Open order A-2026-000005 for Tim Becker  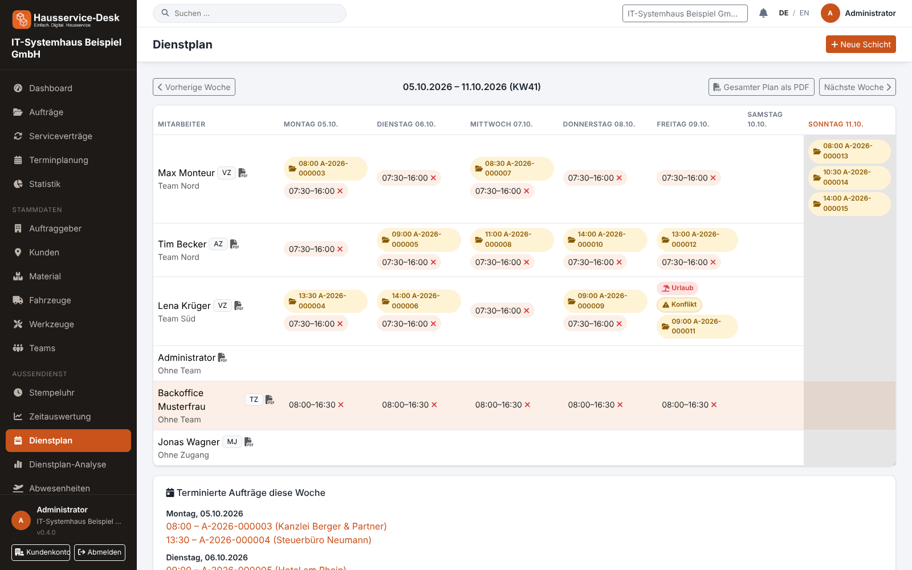point(418,239)
